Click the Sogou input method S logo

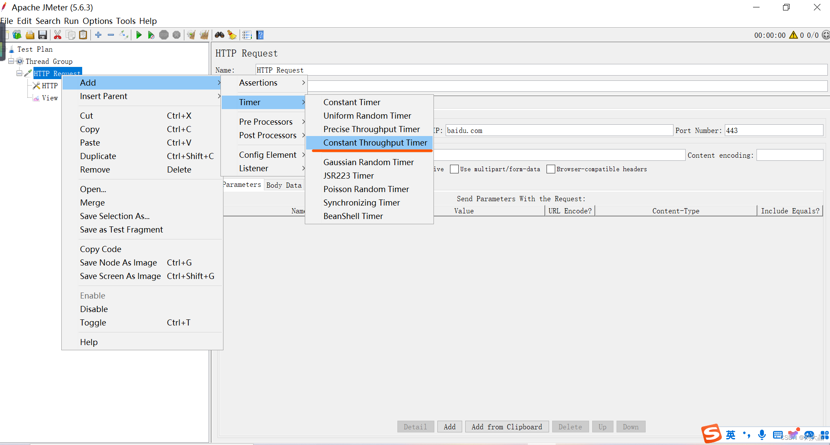tap(711, 434)
